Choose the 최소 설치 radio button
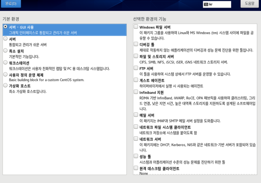Image resolution: width=261 pixels, height=183 pixels. (x=5, y=50)
